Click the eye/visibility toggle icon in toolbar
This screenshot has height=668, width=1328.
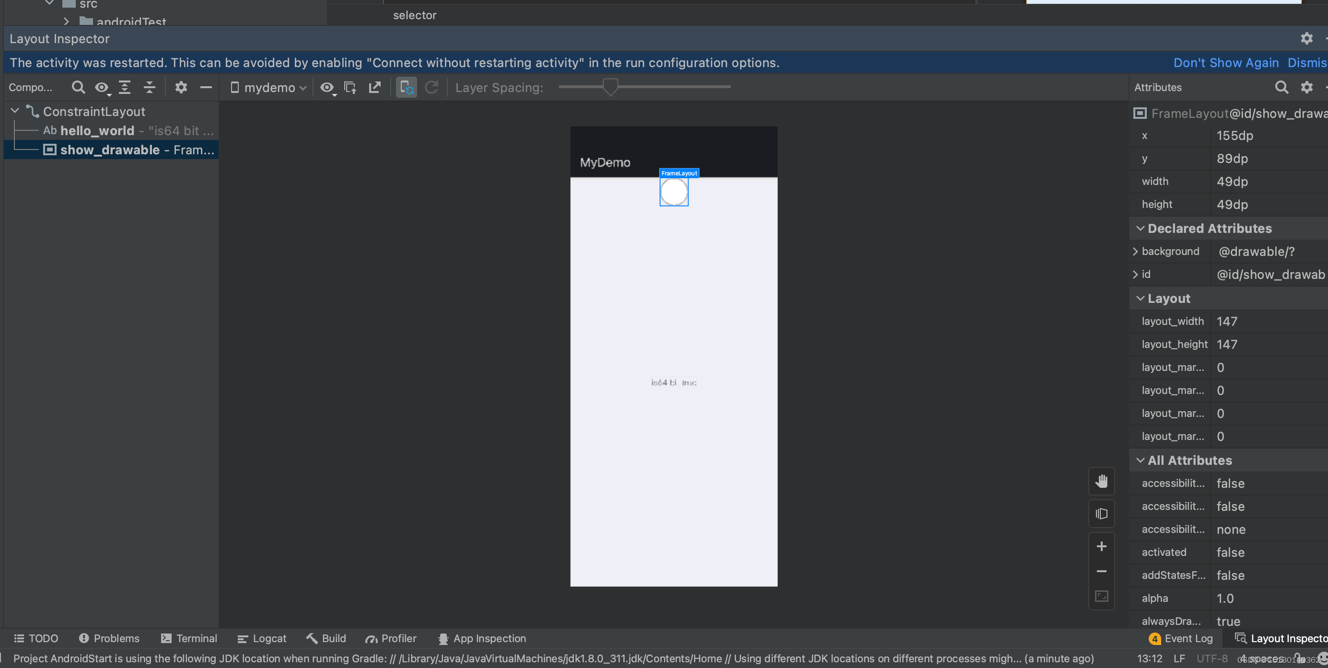[x=102, y=87]
